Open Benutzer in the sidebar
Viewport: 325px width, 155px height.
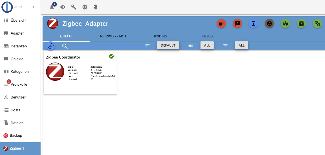tap(20, 97)
